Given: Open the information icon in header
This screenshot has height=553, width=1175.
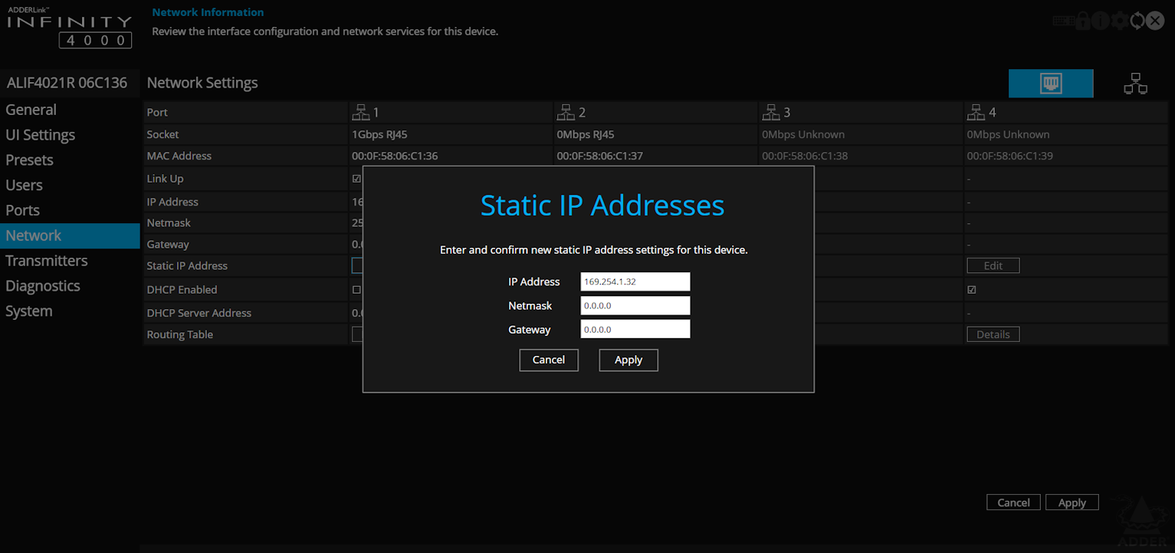Looking at the screenshot, I should click(x=1101, y=21).
